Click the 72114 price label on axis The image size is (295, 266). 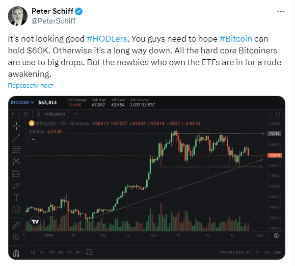pos(274,134)
